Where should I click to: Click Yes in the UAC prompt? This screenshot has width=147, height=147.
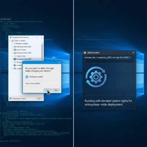pyautogui.click(x=47, y=90)
